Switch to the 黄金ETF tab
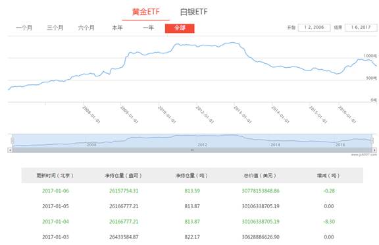The height and width of the screenshot is (245, 379). (146, 12)
